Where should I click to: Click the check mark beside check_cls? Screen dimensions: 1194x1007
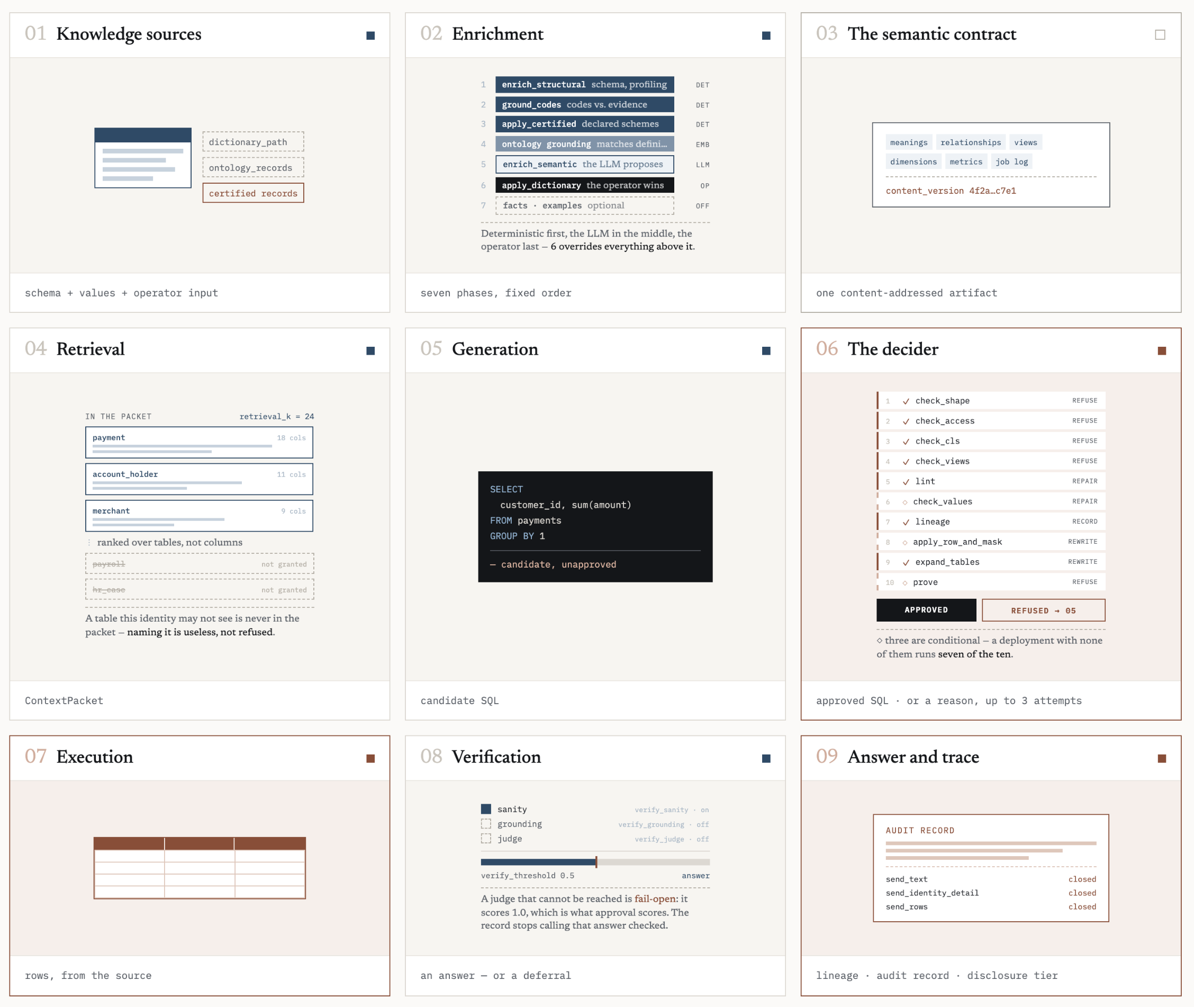(906, 441)
